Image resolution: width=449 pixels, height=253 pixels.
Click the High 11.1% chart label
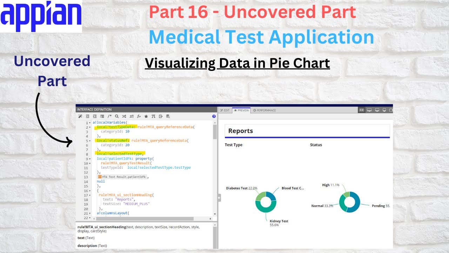(331, 185)
